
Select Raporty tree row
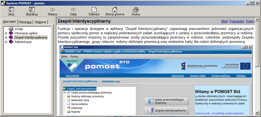tap(75, 112)
